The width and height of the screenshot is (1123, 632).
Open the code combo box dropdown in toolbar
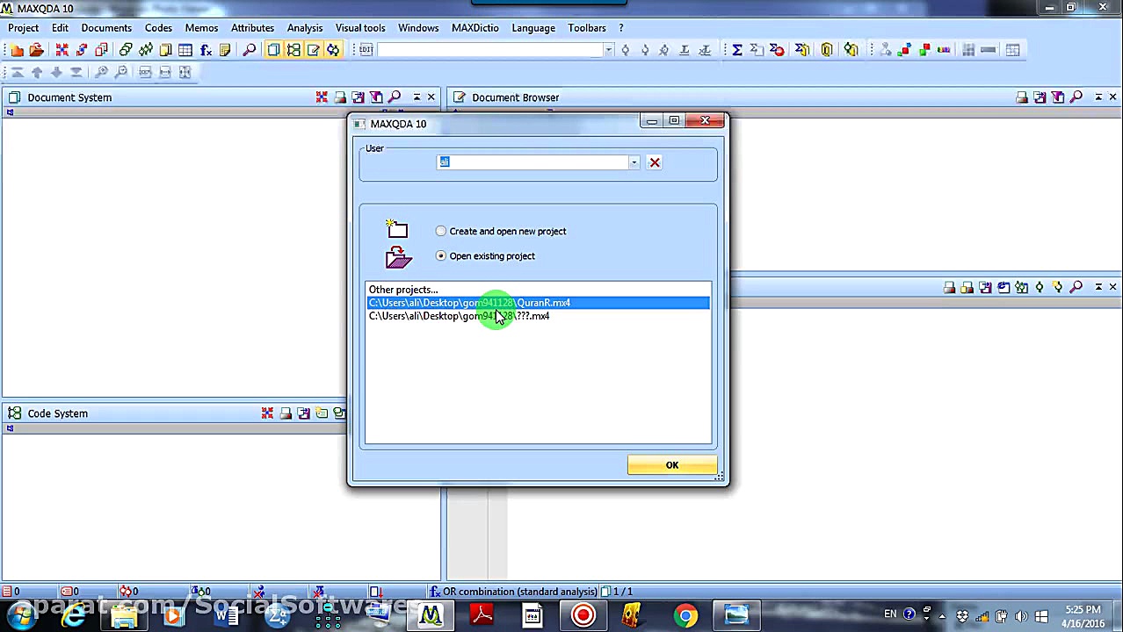pos(608,50)
